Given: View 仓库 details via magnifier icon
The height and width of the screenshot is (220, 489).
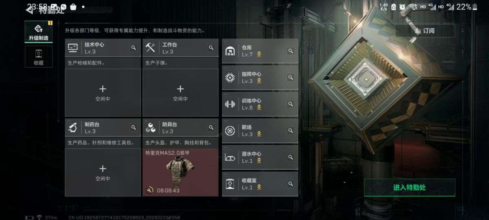Looking at the screenshot, I should 291,51.
